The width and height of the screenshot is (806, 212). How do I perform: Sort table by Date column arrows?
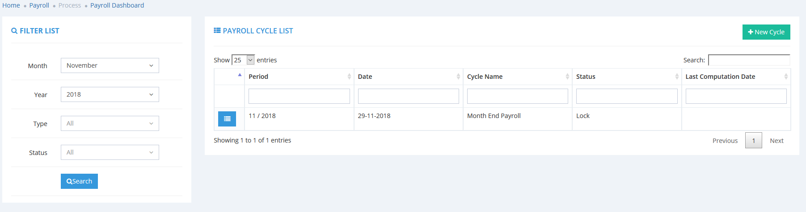(458, 77)
